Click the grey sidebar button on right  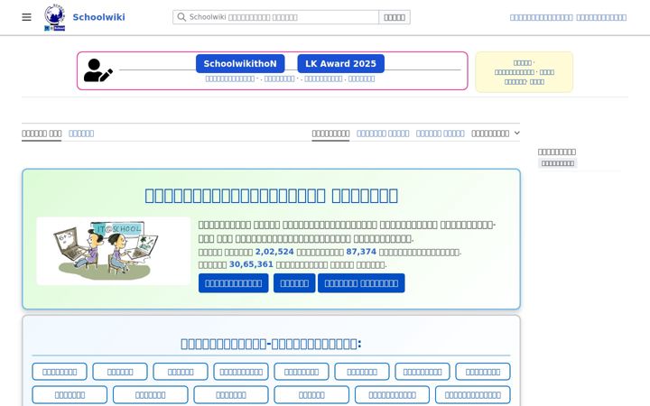click(558, 163)
